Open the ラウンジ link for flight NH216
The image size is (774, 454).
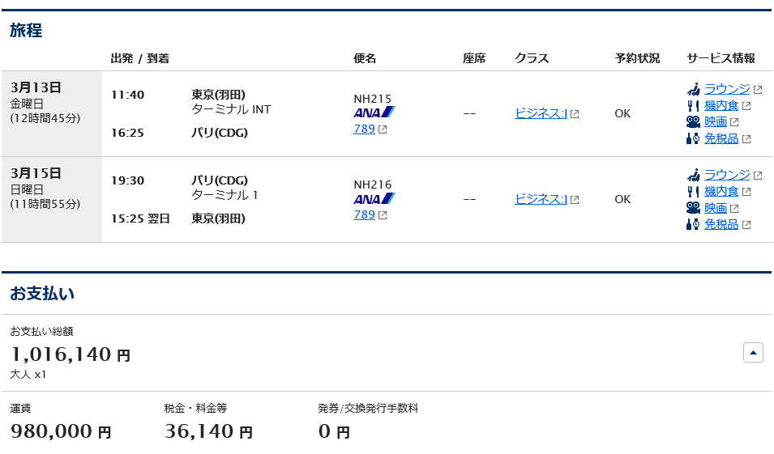pyautogui.click(x=727, y=175)
